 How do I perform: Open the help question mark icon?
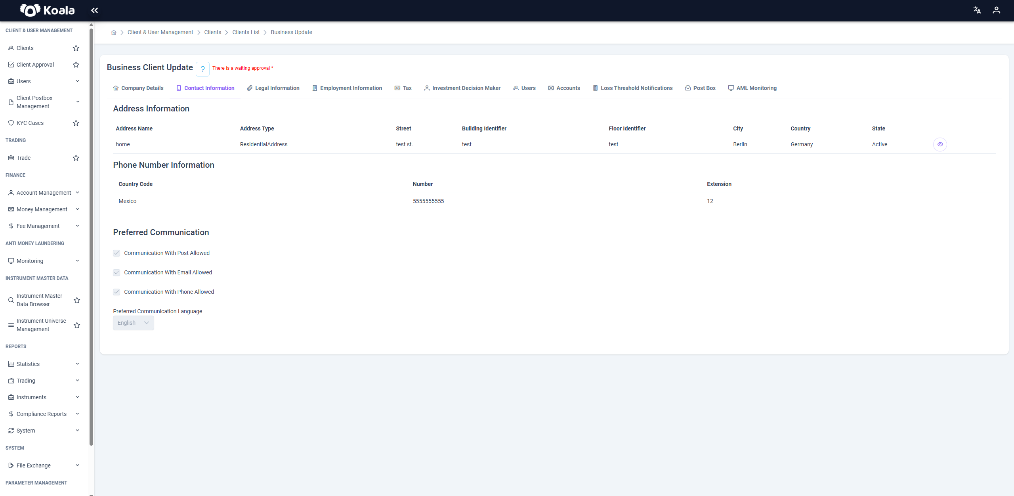click(x=202, y=69)
